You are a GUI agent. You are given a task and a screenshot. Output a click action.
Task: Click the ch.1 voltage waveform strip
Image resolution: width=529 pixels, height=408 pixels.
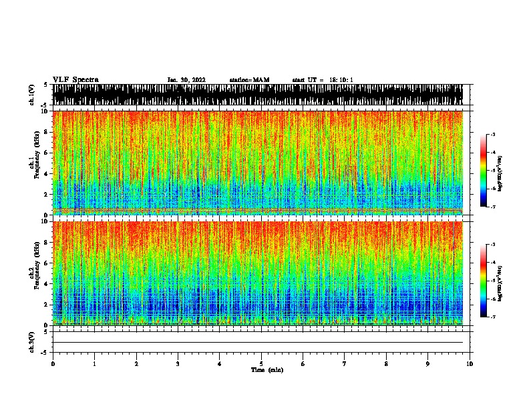[258, 95]
